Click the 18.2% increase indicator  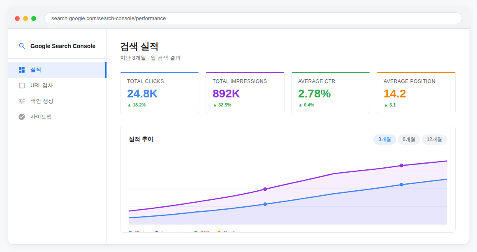(x=136, y=105)
